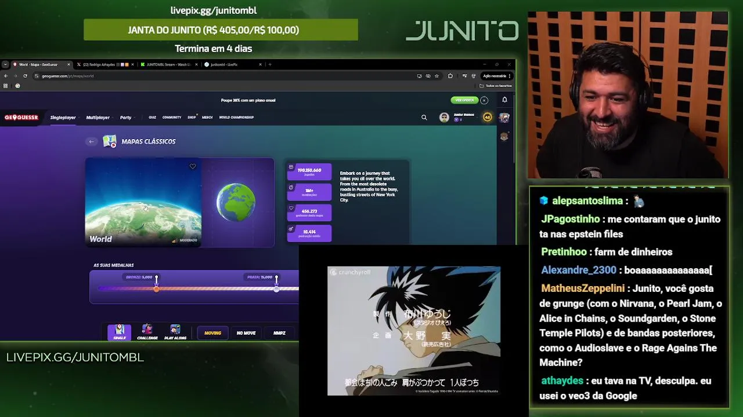Open browser extensions puzzle icon
The width and height of the screenshot is (743, 417).
(x=450, y=76)
